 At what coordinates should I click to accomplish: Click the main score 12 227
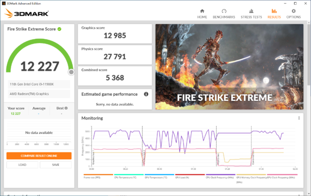pos(40,66)
